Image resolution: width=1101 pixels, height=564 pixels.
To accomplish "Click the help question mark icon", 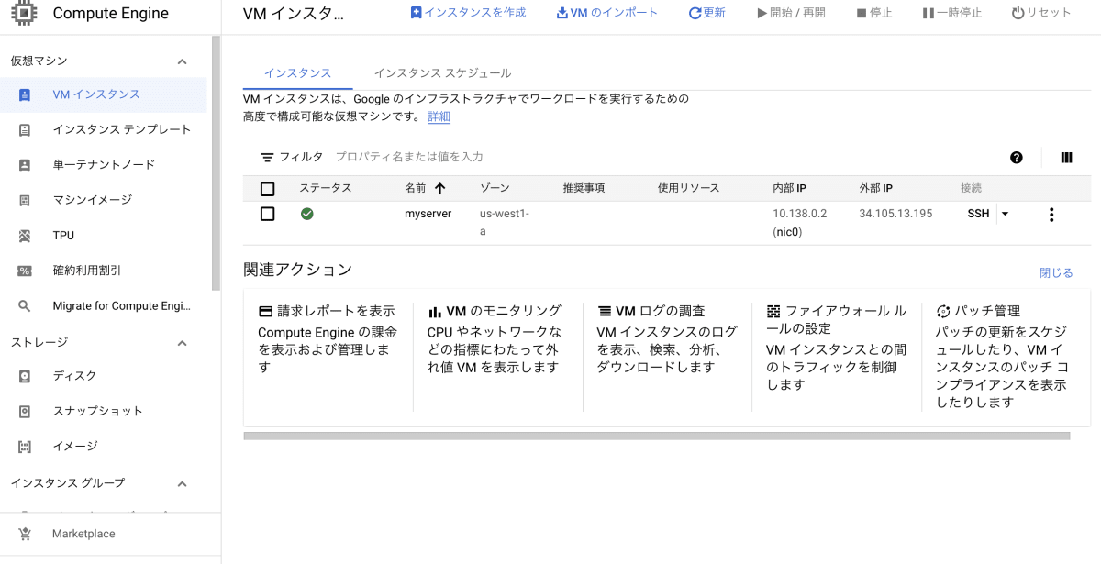I will 1017,158.
